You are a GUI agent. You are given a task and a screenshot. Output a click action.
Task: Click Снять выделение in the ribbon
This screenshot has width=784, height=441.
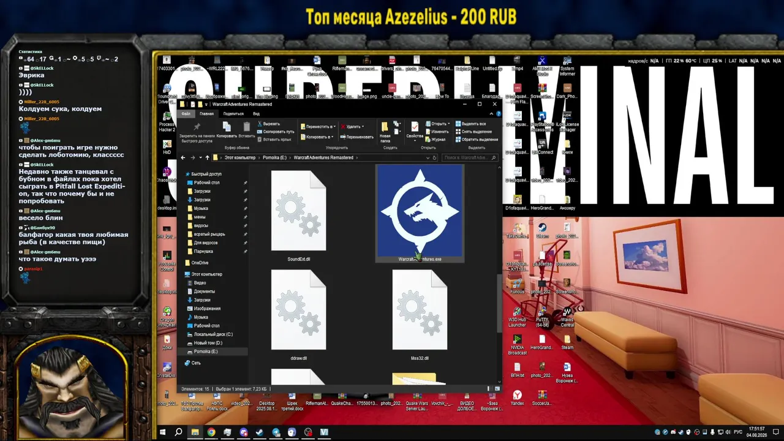[x=473, y=132]
